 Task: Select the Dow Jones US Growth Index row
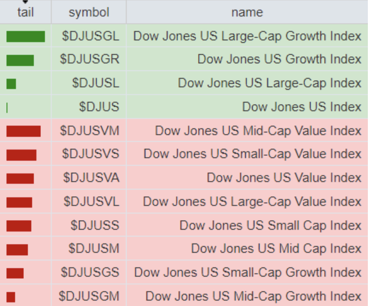(279, 60)
